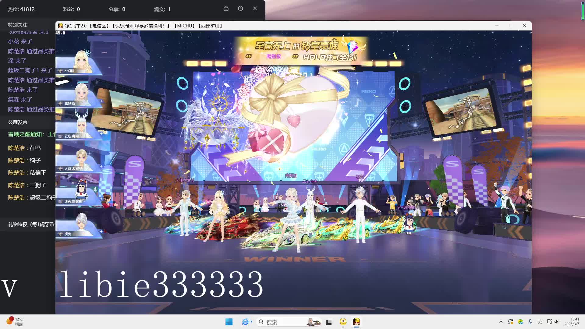This screenshot has width=585, height=329.
Task: Click plus icon next to 人间太岁爷
Action: click(x=101, y=166)
